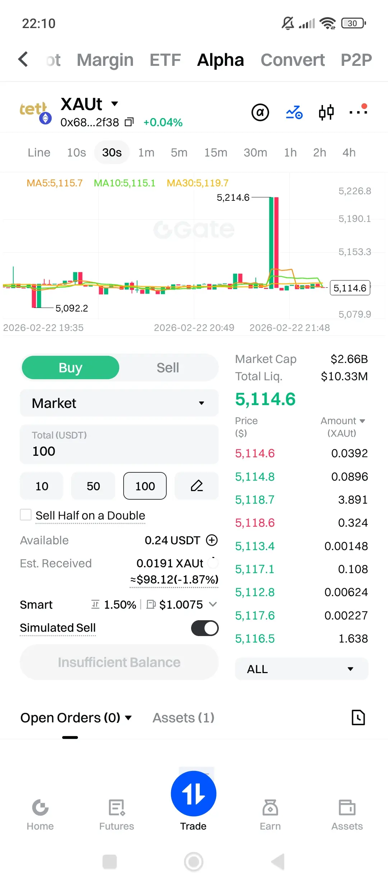This screenshot has height=885, width=388.
Task: Tap the Android back triangle button
Action: click(278, 862)
